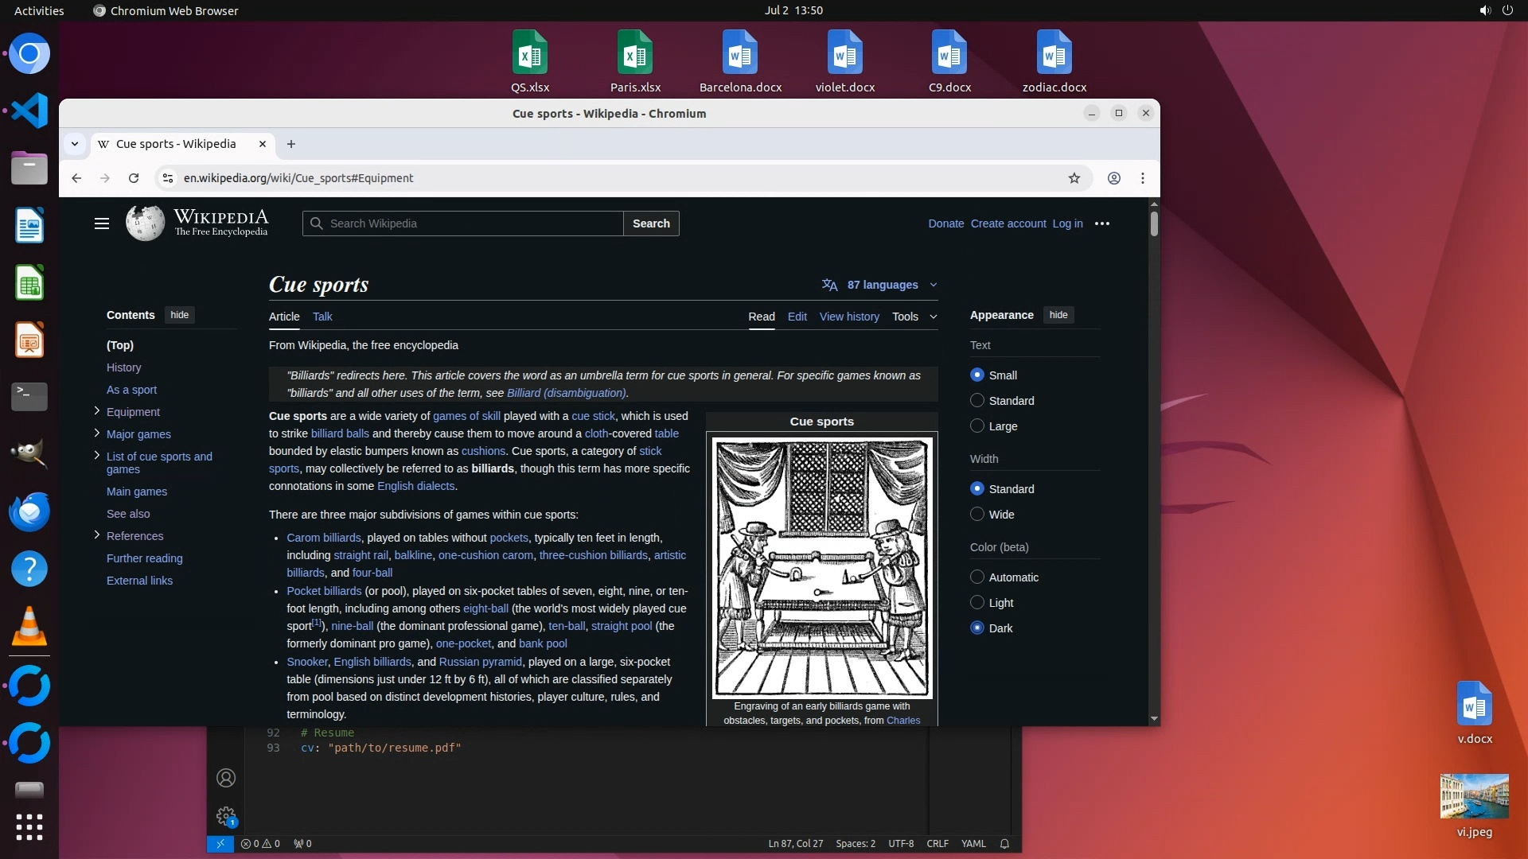Click the Search button next to search box
The height and width of the screenshot is (859, 1528).
[651, 223]
